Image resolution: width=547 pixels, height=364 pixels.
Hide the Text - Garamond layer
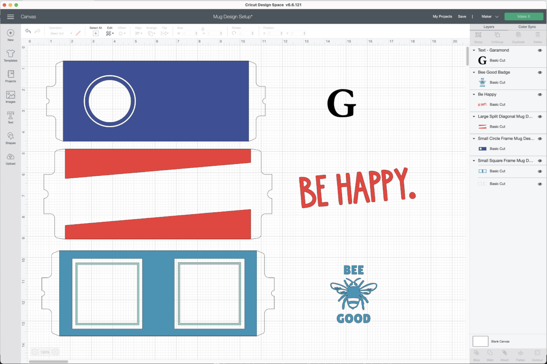(x=540, y=50)
